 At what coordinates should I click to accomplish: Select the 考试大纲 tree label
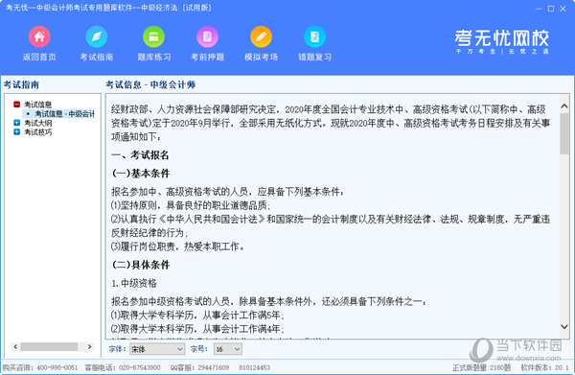(37, 123)
